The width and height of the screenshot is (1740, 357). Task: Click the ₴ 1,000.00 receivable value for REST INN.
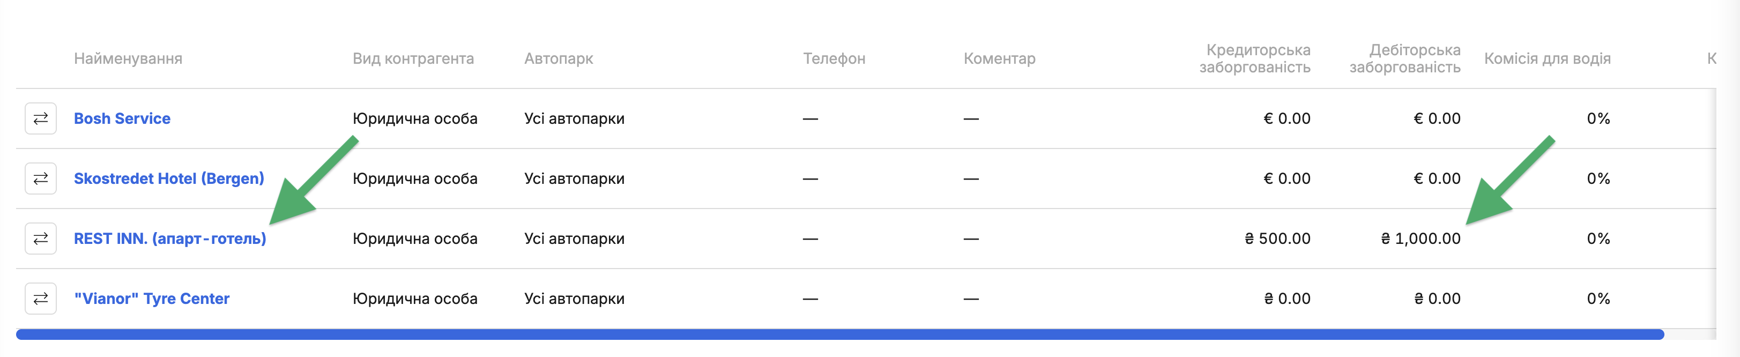pyautogui.click(x=1421, y=239)
